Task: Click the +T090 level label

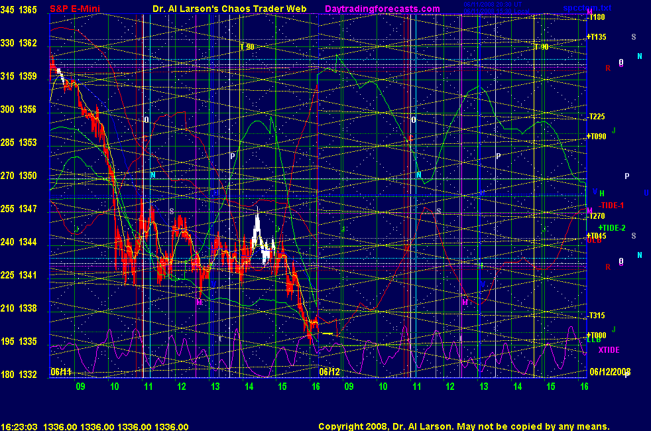Action: [x=596, y=137]
